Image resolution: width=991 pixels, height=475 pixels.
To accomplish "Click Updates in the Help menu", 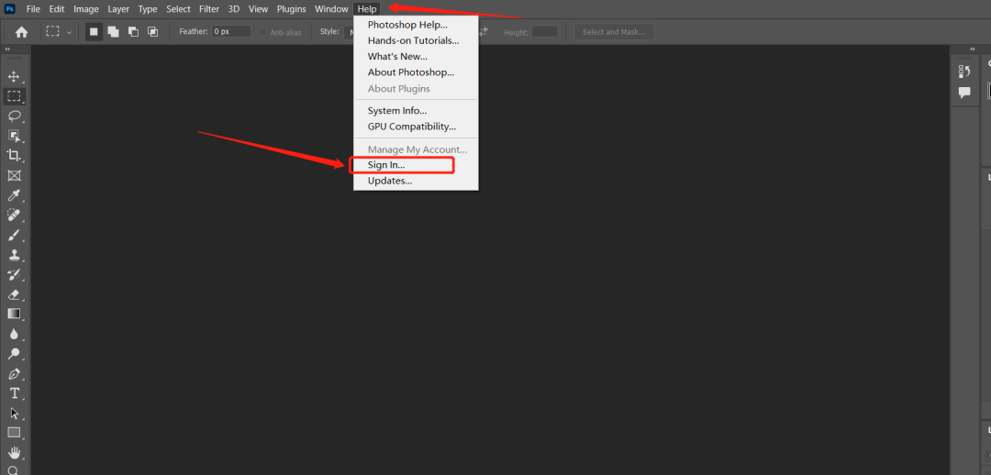I will click(389, 181).
